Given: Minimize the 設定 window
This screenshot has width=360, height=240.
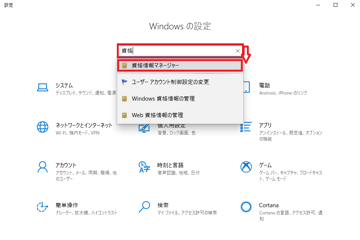Looking at the screenshot, I should click(318, 5).
